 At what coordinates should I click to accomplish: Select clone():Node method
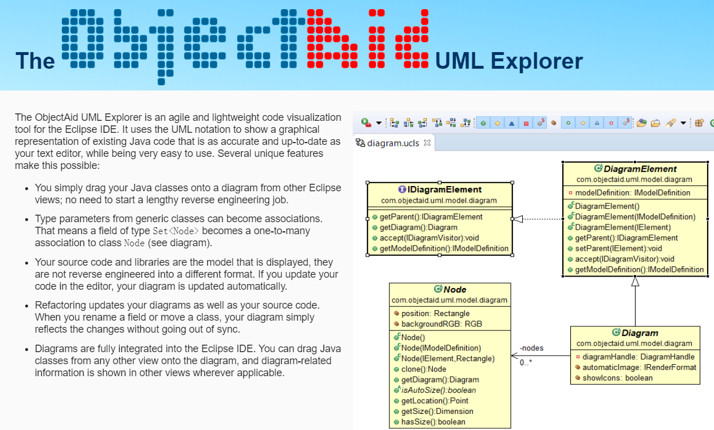click(424, 369)
